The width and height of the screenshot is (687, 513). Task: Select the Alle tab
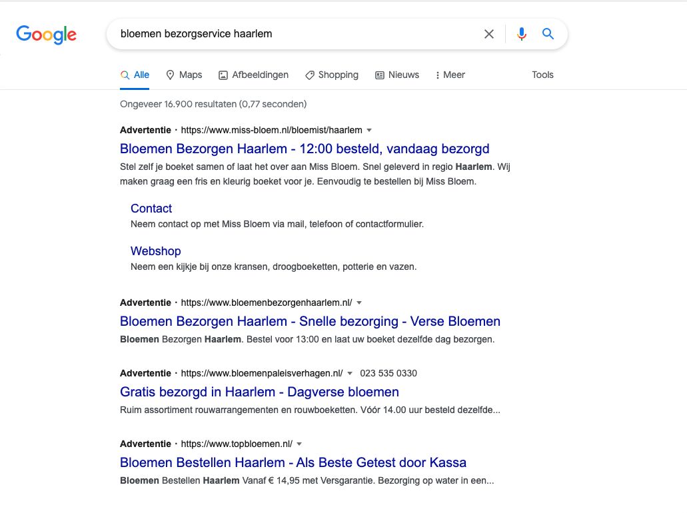pyautogui.click(x=135, y=75)
